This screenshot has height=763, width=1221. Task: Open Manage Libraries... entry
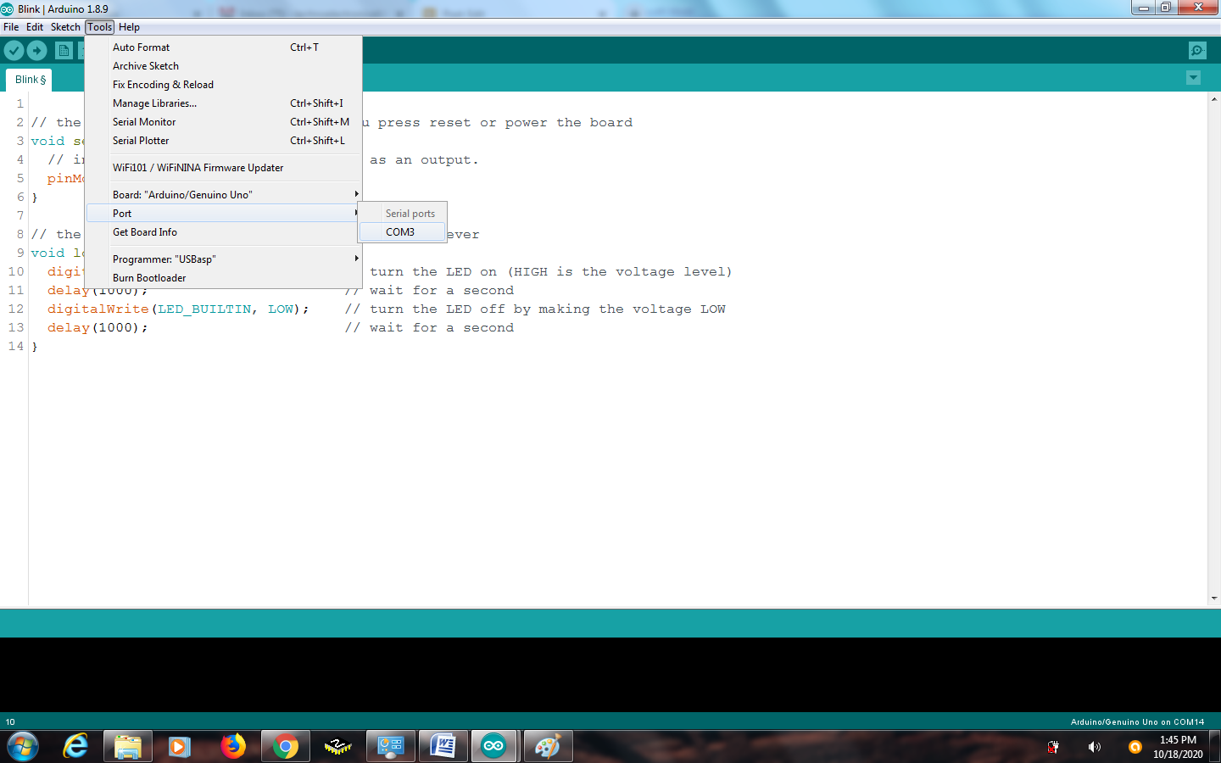[x=224, y=103]
